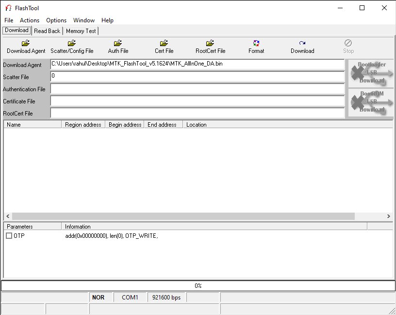Screen dimensions: 396x315
Task: Click the Information column header
Action: click(x=214, y=227)
